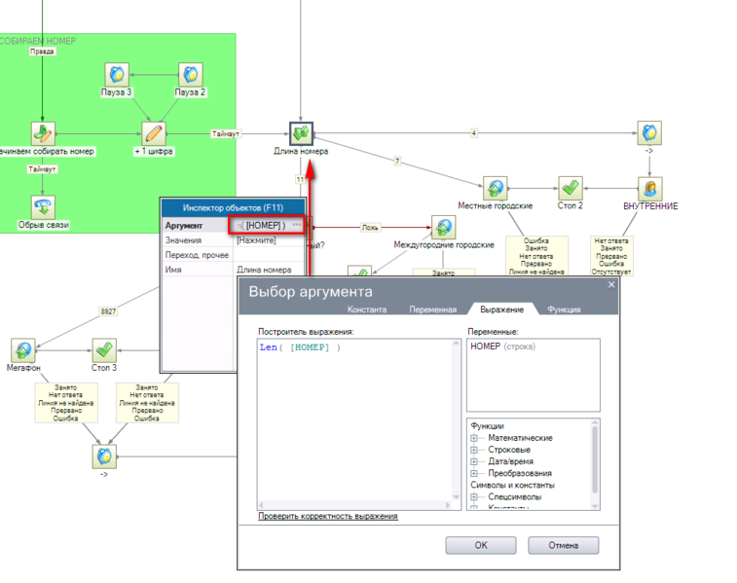Screen dimensions: 737x583
Task: Expand the Спецсимволы group
Action: tap(474, 496)
